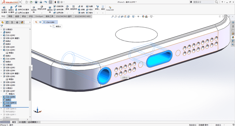This screenshot has width=235, height=126.
Task: Undo the last action
Action: [46, 2]
